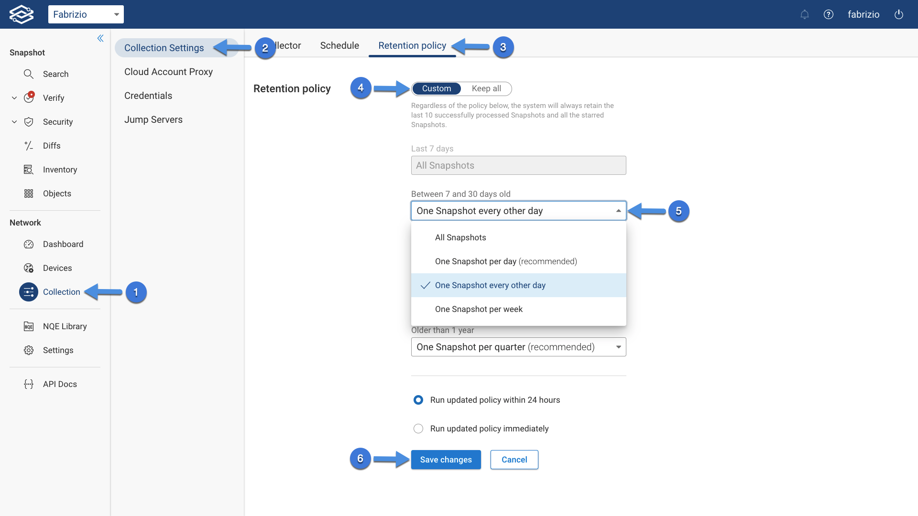This screenshot has height=516, width=918.
Task: Select the Devices icon
Action: (x=29, y=268)
